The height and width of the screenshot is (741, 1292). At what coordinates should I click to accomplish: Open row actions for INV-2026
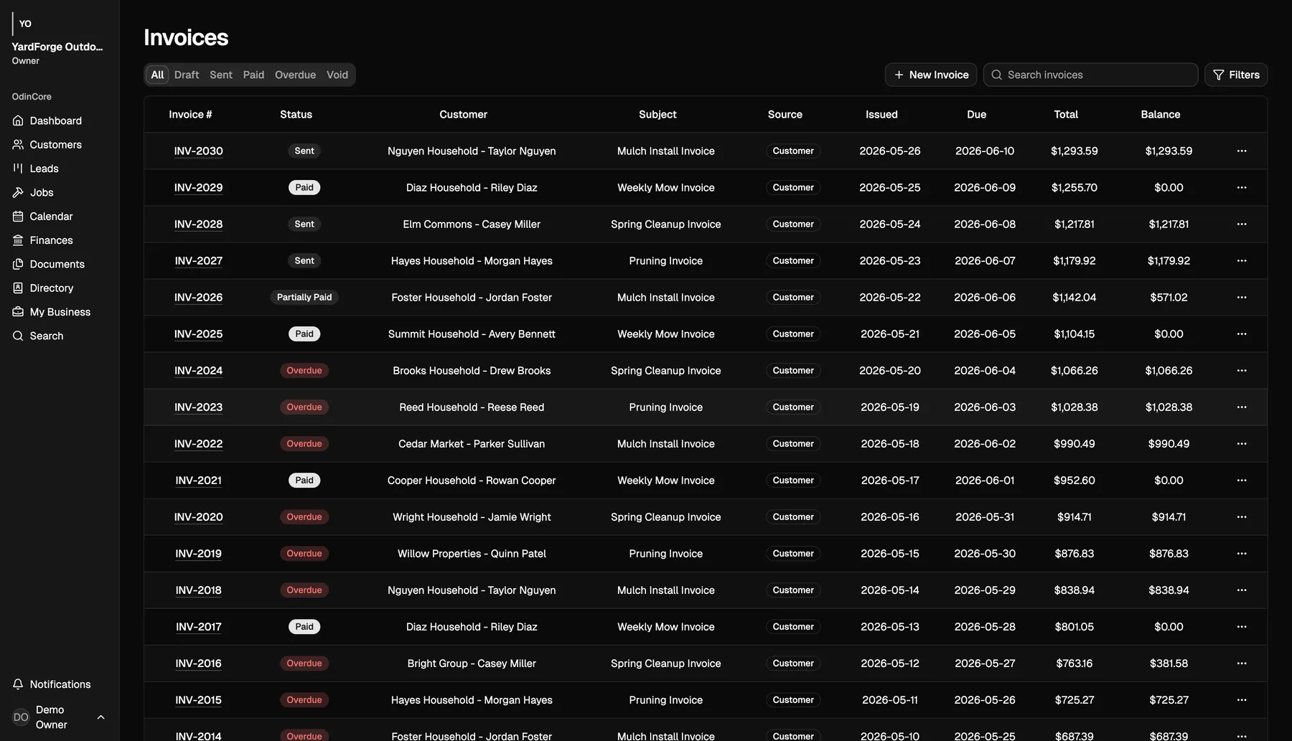(x=1242, y=297)
